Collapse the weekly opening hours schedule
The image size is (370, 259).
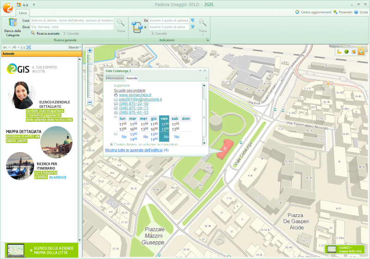pyautogui.click(x=116, y=118)
